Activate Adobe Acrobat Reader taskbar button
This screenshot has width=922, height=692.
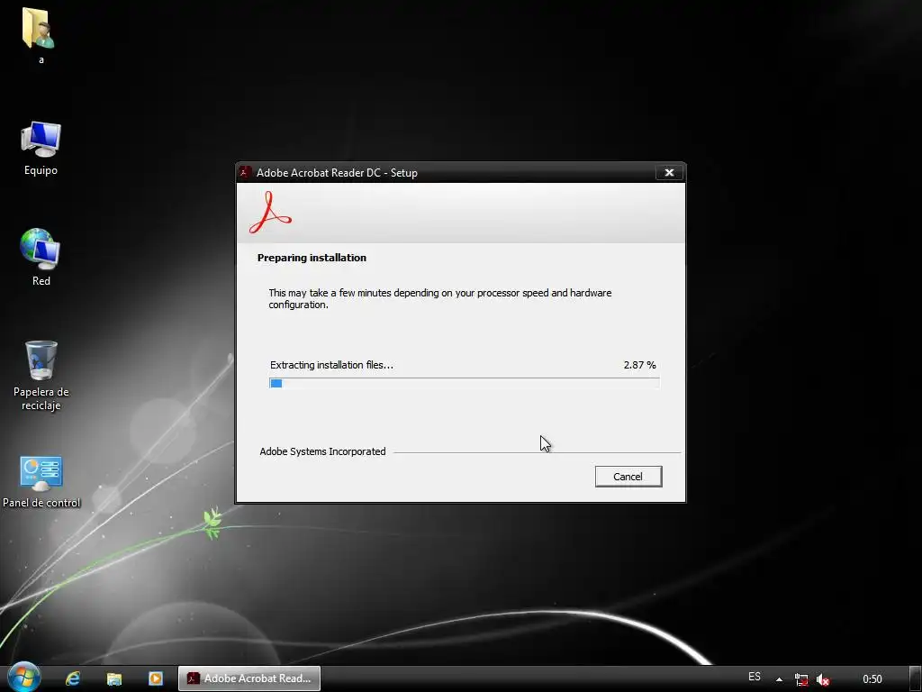click(x=249, y=678)
